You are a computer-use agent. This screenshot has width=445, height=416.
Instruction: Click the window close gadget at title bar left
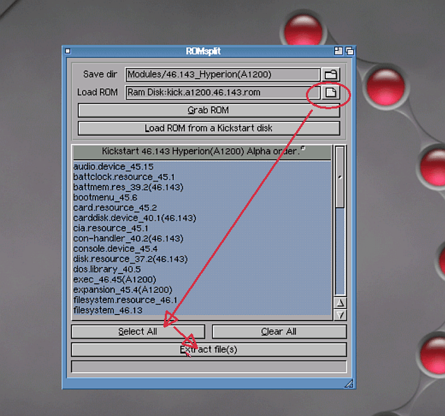click(x=67, y=51)
